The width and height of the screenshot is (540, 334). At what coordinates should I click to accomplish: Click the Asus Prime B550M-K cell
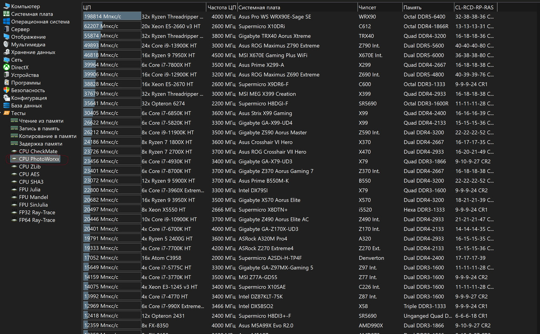coord(264,181)
